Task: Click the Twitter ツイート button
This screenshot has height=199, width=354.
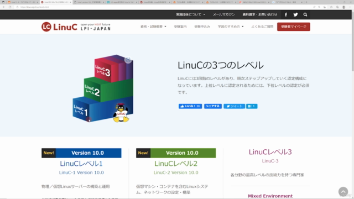Action: click(x=234, y=106)
